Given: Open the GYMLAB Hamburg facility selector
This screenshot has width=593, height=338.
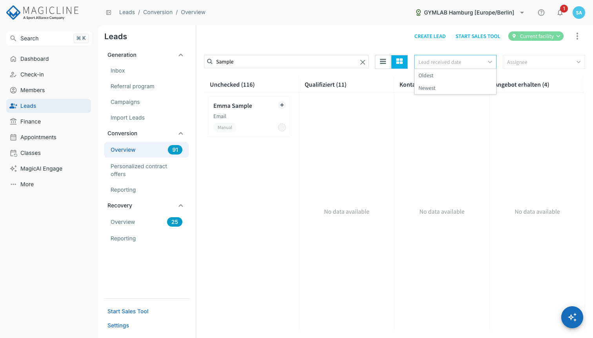Looking at the screenshot, I should click(x=470, y=13).
